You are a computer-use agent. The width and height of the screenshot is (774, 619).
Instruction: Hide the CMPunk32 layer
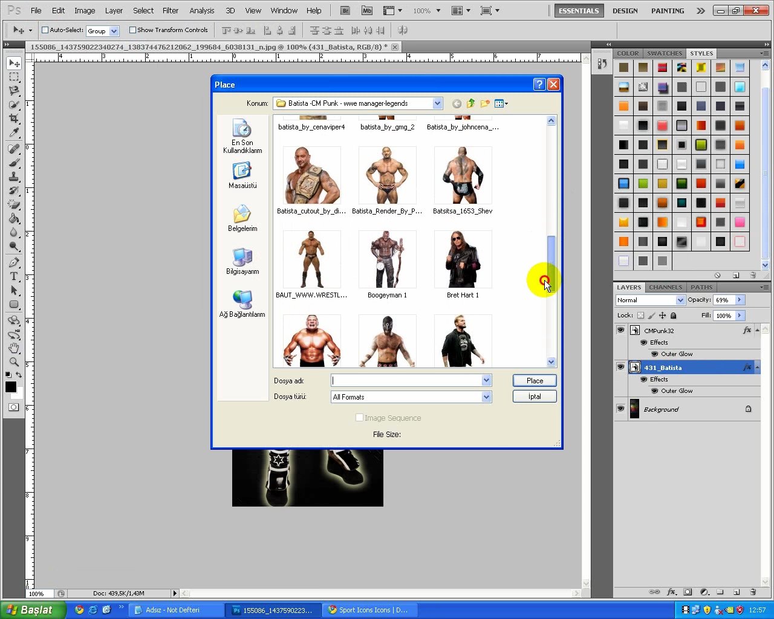pyautogui.click(x=620, y=330)
